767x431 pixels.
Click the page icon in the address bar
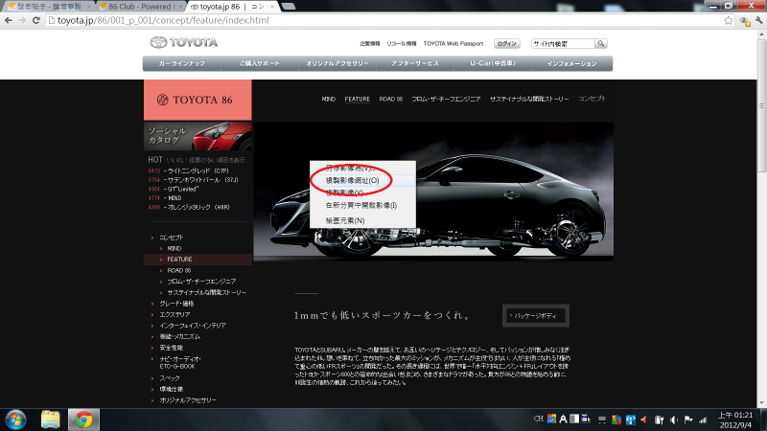(52, 20)
